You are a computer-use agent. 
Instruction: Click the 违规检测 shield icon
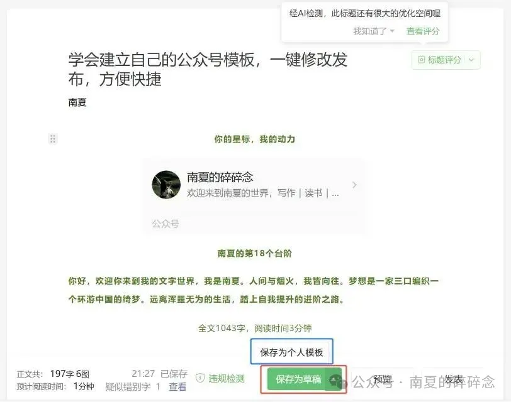(x=199, y=378)
